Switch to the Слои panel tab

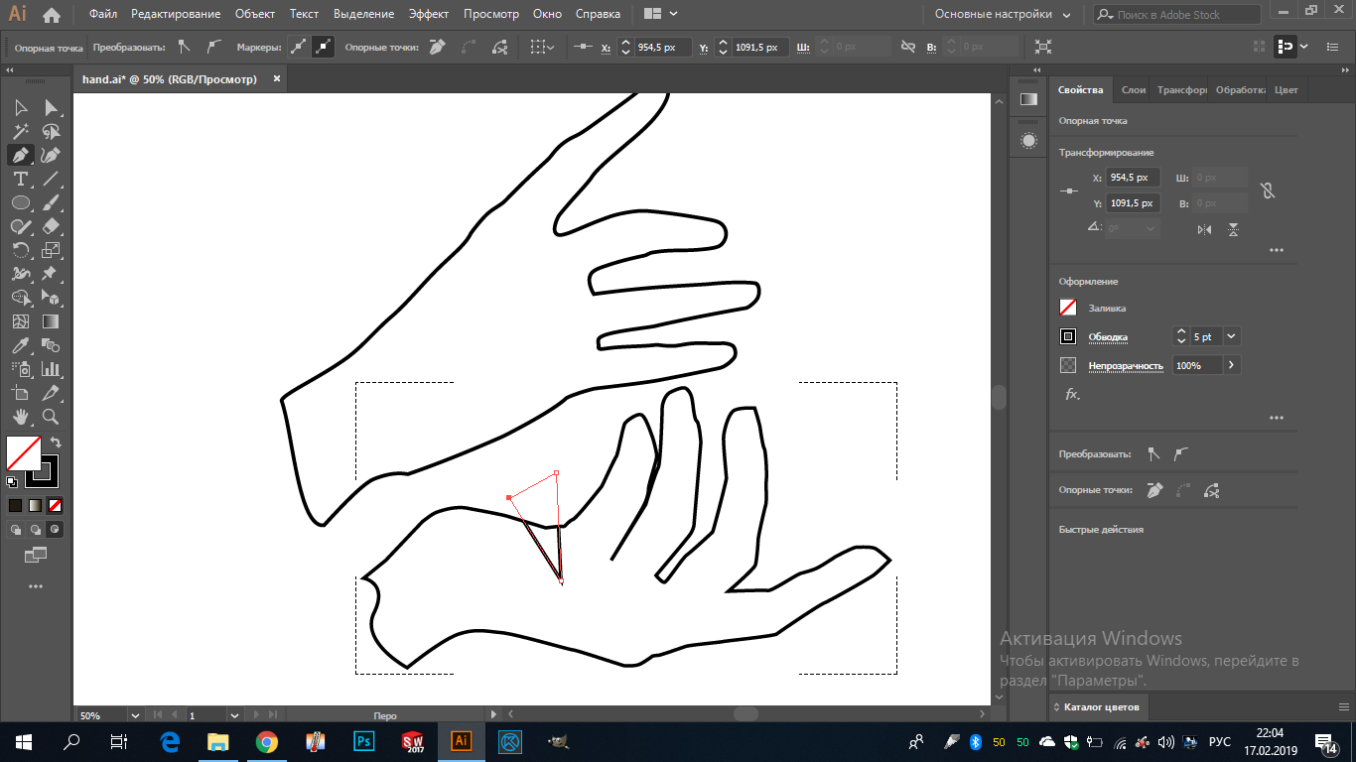coord(1133,89)
